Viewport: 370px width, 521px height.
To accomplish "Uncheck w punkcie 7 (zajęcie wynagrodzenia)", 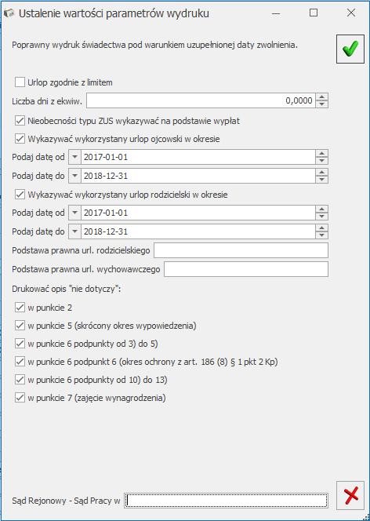I will [x=20, y=397].
